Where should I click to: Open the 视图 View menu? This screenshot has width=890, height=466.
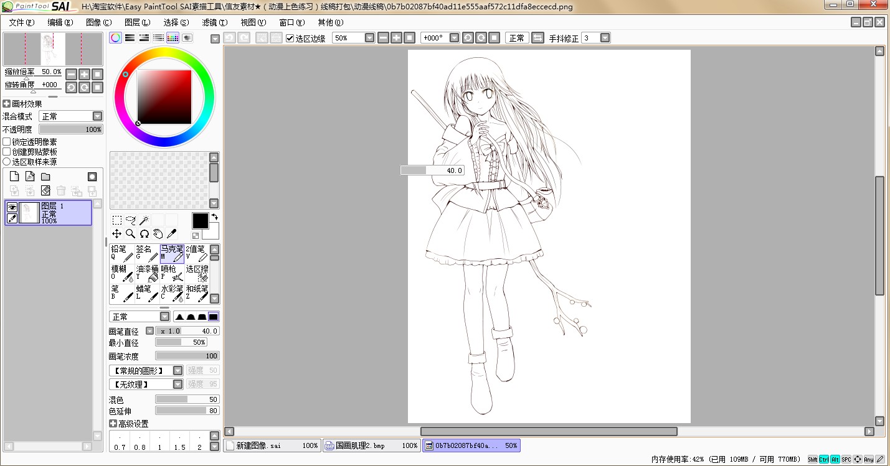coord(253,22)
